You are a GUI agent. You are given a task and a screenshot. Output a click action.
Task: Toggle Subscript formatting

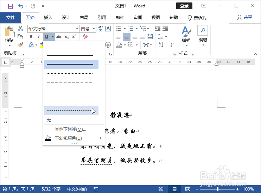click(66, 37)
